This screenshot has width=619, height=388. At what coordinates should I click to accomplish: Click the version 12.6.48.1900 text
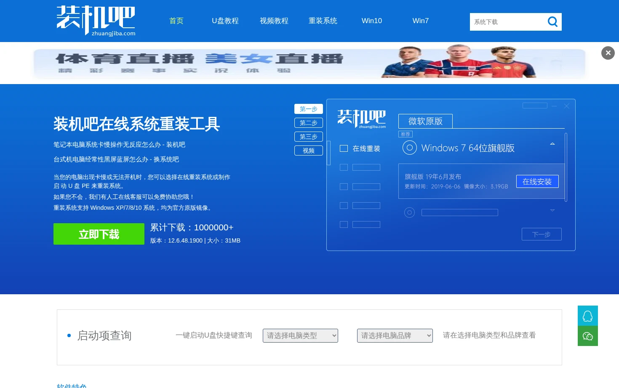[185, 240]
